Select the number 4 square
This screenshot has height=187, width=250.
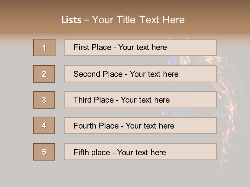pyautogui.click(x=44, y=125)
